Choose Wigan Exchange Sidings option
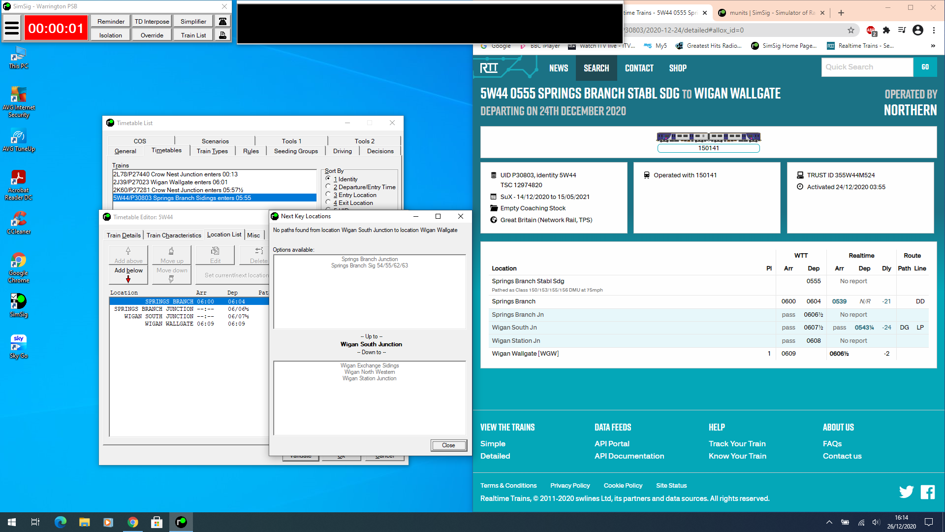945x532 pixels. 369,366
